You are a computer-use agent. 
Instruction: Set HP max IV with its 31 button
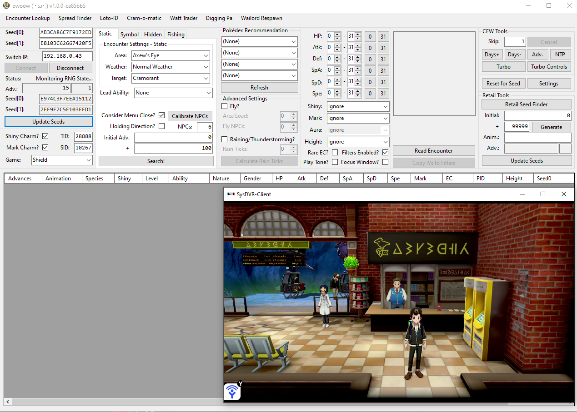[x=383, y=37]
